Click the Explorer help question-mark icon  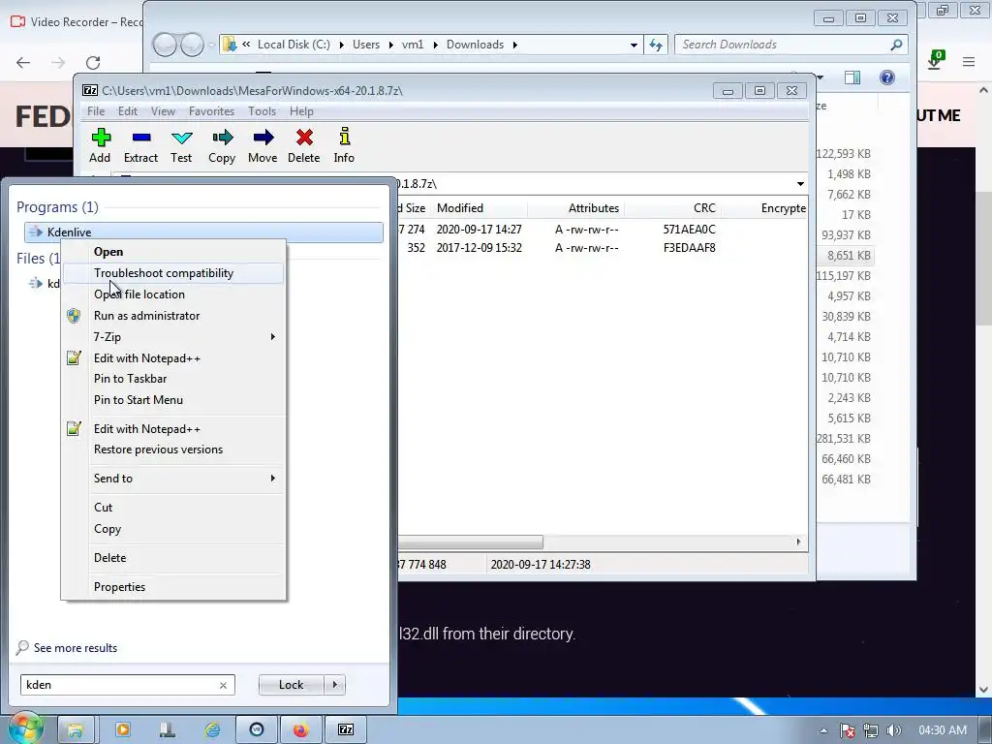pyautogui.click(x=887, y=77)
